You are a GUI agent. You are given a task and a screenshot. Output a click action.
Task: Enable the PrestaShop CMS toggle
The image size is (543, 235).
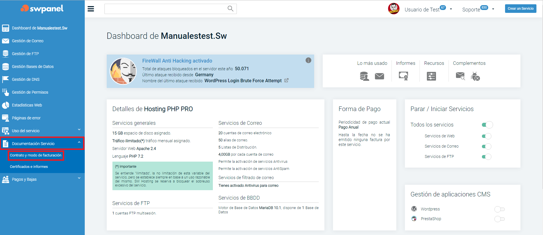tap(500, 219)
